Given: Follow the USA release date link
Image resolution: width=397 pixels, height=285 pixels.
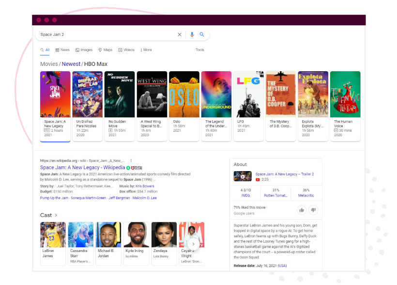Looking at the screenshot, I should (x=282, y=266).
